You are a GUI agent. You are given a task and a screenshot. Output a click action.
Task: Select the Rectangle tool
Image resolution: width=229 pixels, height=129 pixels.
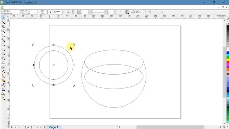coord(3,45)
